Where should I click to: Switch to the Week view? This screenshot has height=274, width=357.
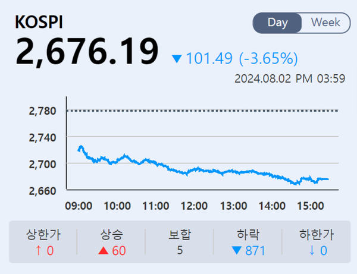coord(325,23)
